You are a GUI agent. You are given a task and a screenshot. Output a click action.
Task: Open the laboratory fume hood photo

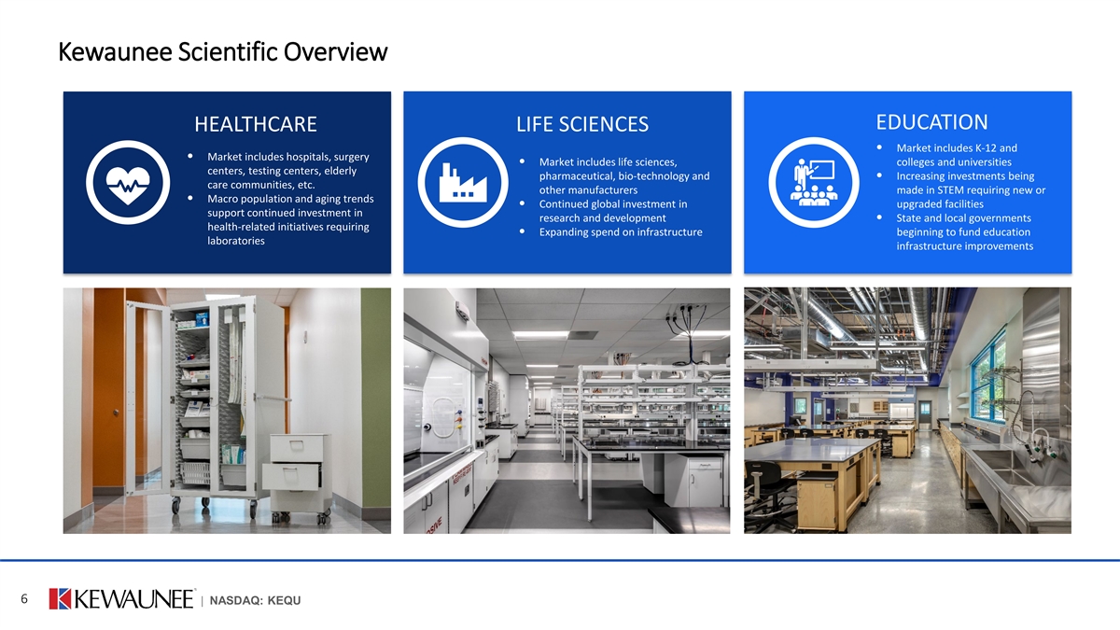567,411
